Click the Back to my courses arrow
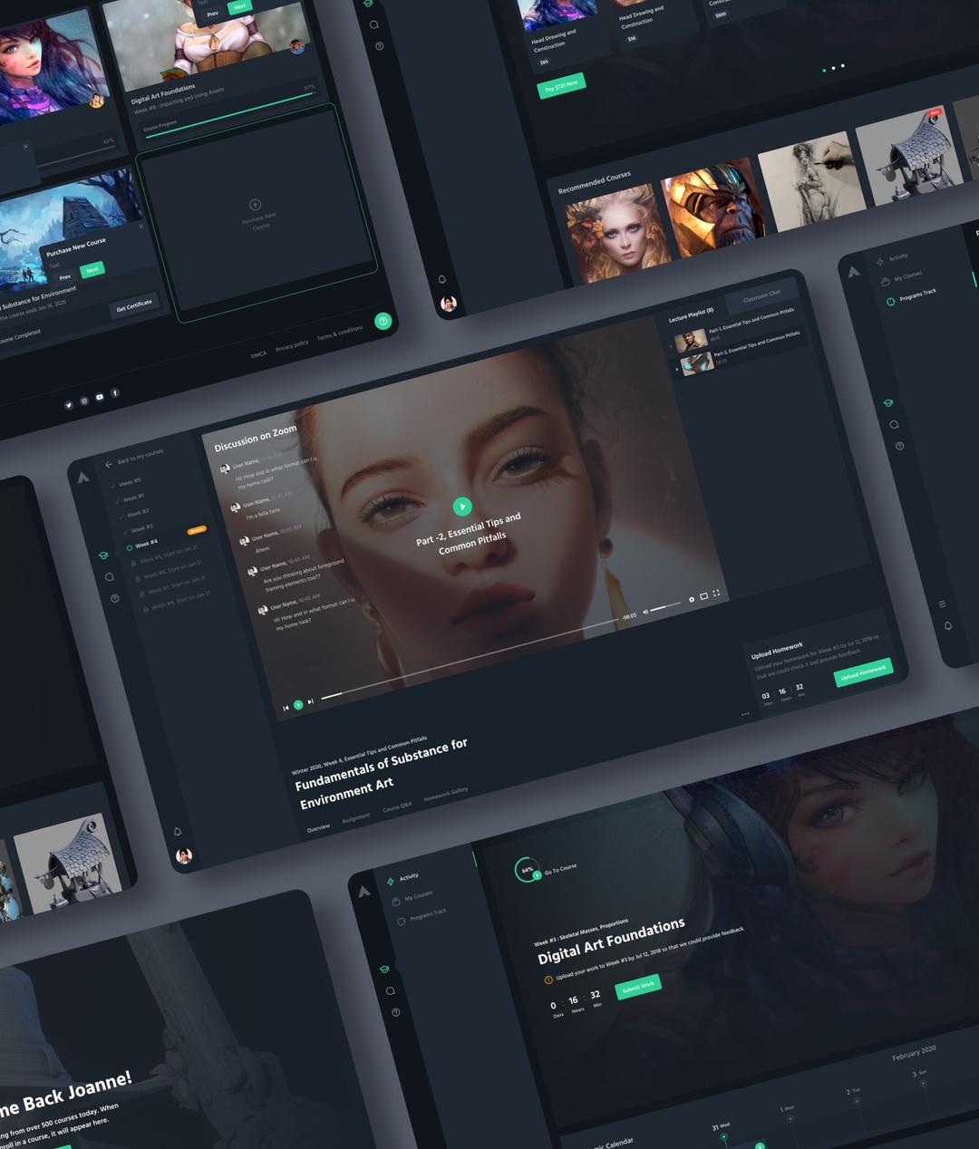979x1149 pixels. (109, 464)
